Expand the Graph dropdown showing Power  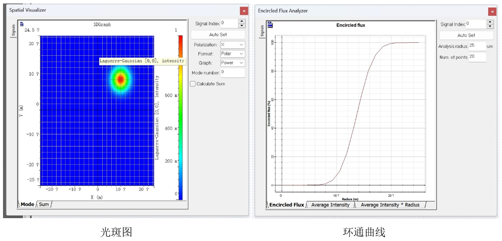tap(233, 63)
